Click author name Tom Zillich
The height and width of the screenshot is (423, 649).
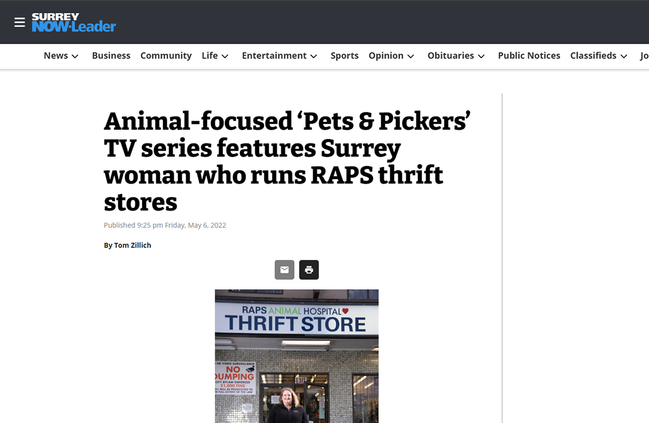click(x=133, y=245)
